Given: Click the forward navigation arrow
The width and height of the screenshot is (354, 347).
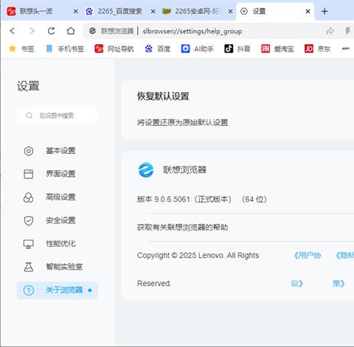Looking at the screenshot, I should click(32, 31).
